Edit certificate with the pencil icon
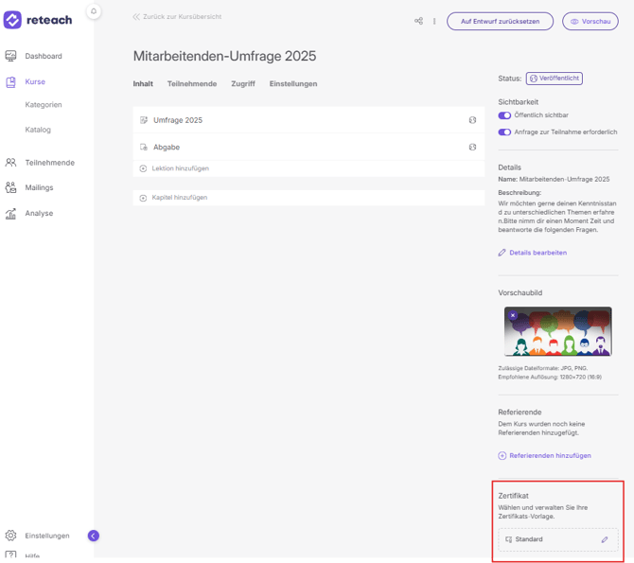 605,539
